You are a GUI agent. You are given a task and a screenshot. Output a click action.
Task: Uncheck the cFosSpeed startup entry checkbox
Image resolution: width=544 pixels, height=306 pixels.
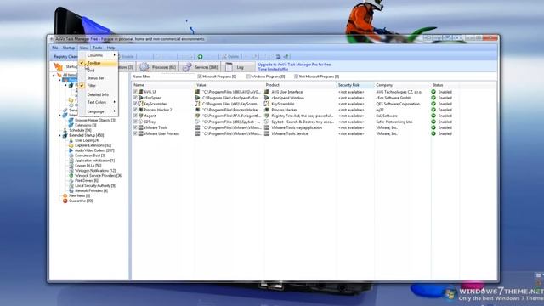(135, 98)
